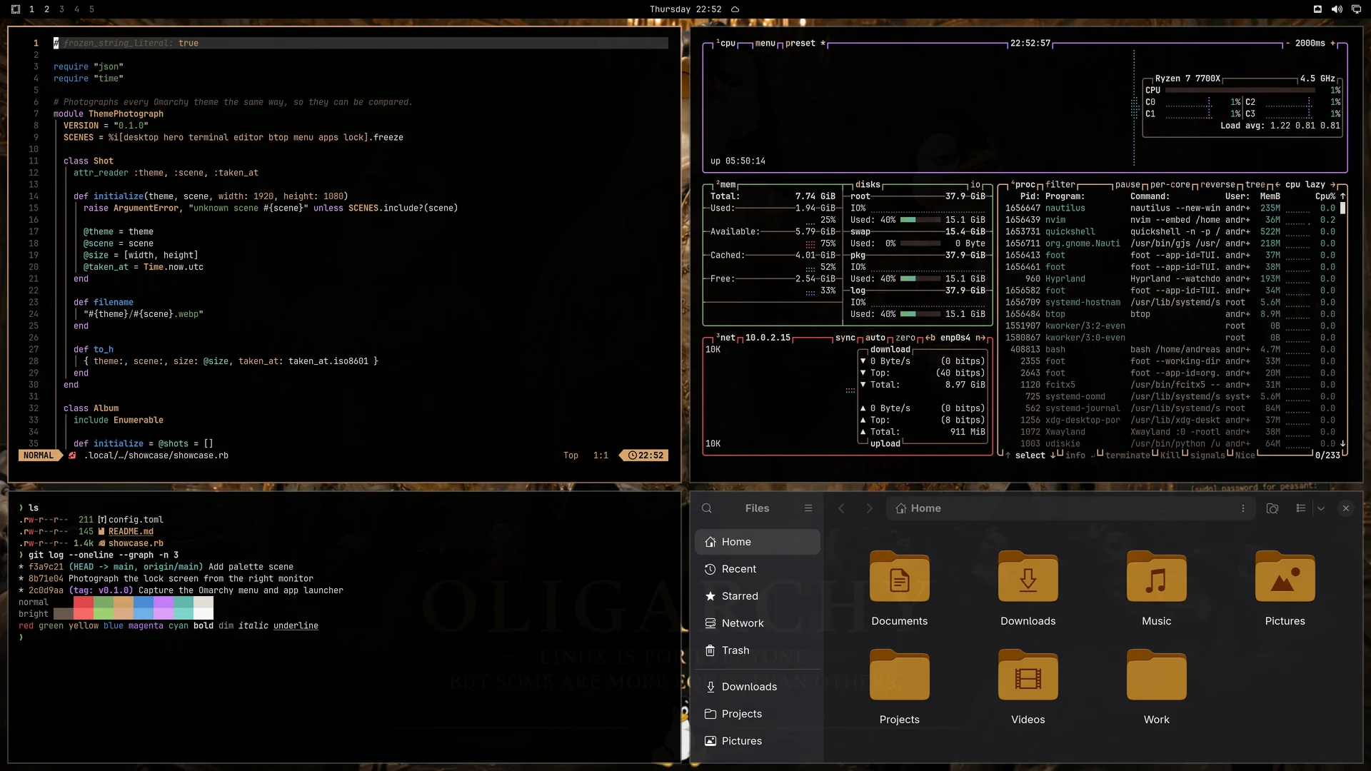The width and height of the screenshot is (1371, 771).
Task: Open the Home path bar options menu
Action: tap(1243, 508)
